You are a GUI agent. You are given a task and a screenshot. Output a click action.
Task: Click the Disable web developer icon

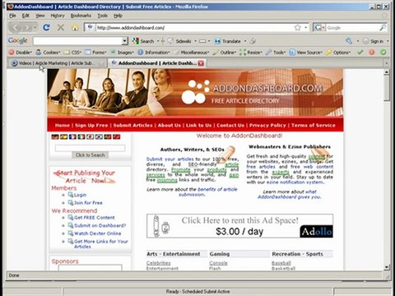point(12,52)
